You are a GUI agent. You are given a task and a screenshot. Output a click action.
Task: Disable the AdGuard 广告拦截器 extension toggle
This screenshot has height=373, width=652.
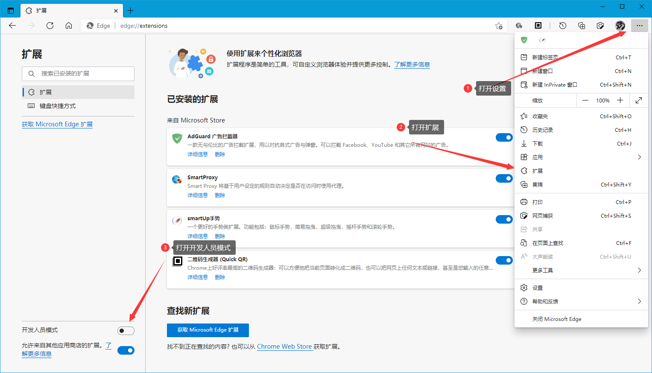click(504, 137)
